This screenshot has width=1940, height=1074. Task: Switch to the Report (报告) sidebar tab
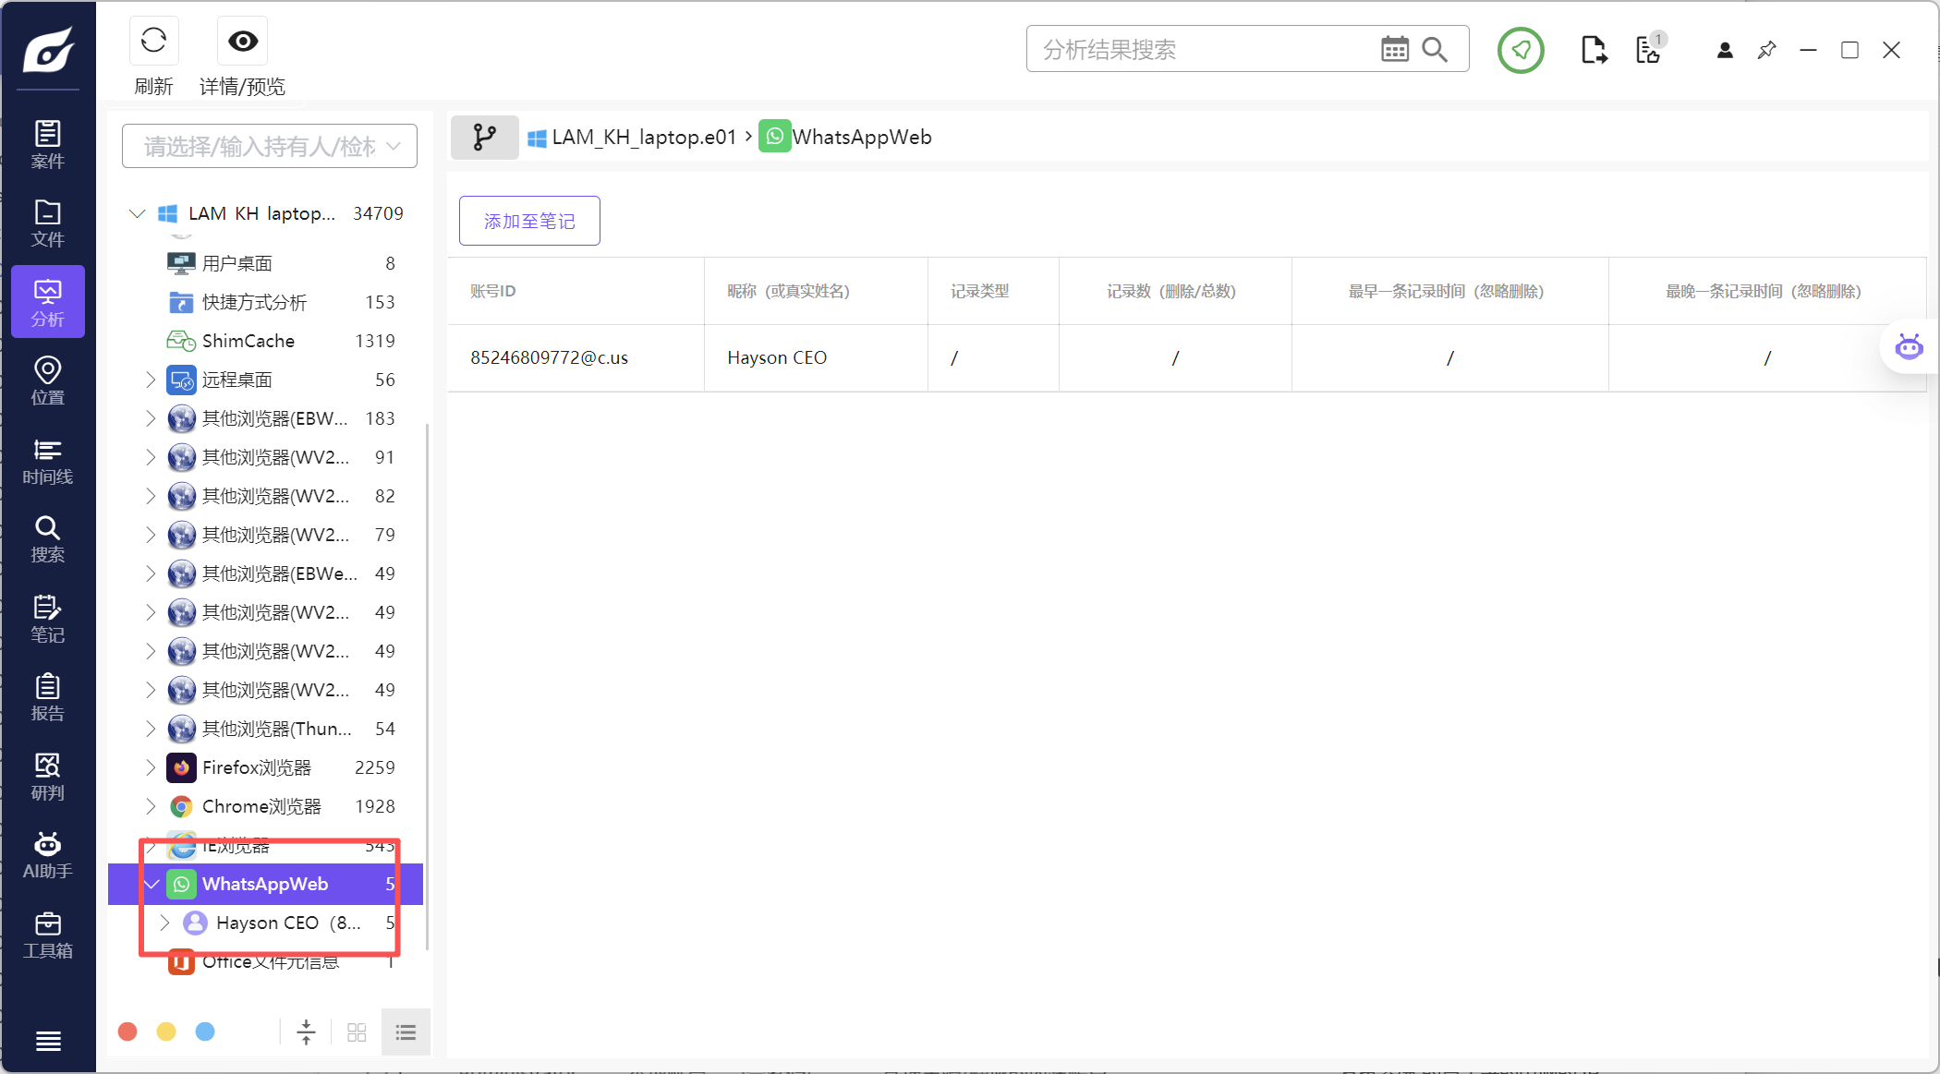(x=47, y=697)
